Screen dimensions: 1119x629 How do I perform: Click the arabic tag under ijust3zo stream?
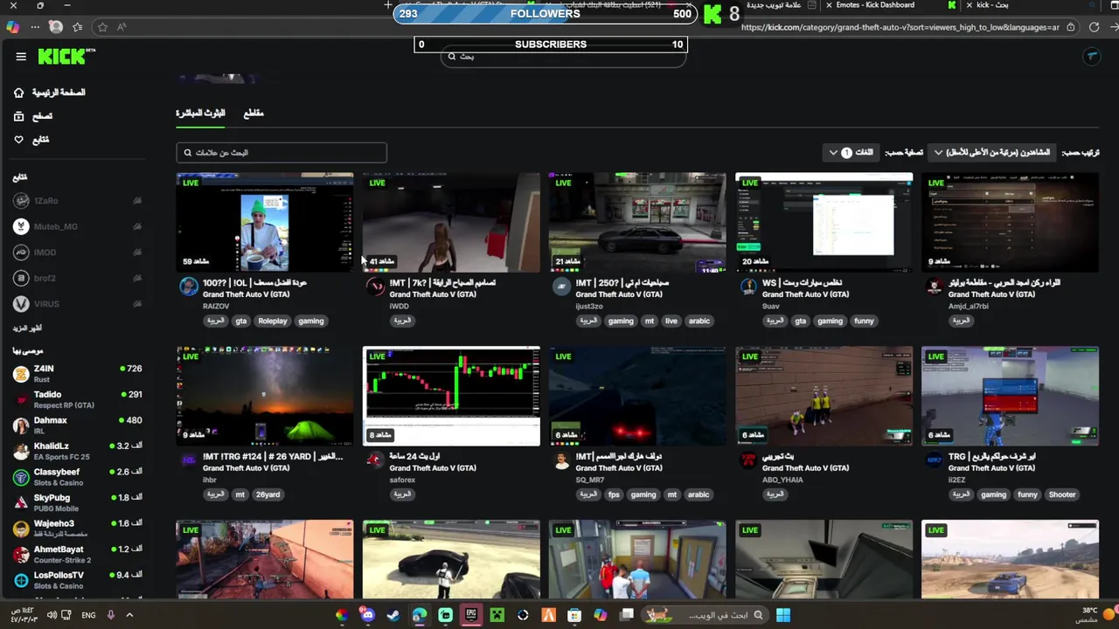(699, 321)
